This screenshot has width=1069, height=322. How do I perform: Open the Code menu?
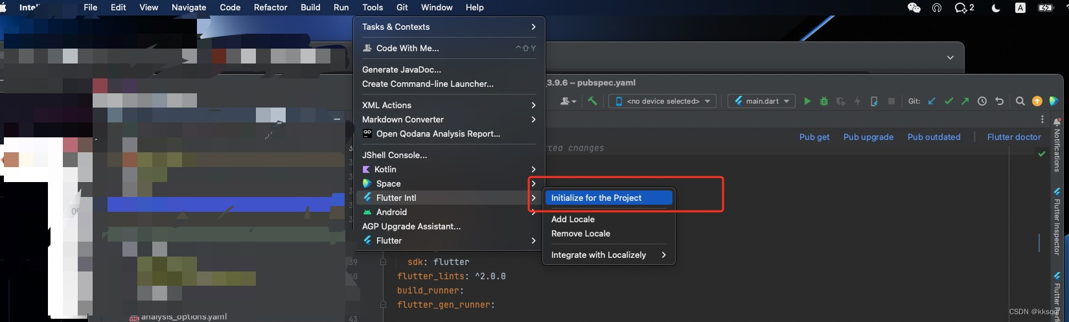(230, 7)
